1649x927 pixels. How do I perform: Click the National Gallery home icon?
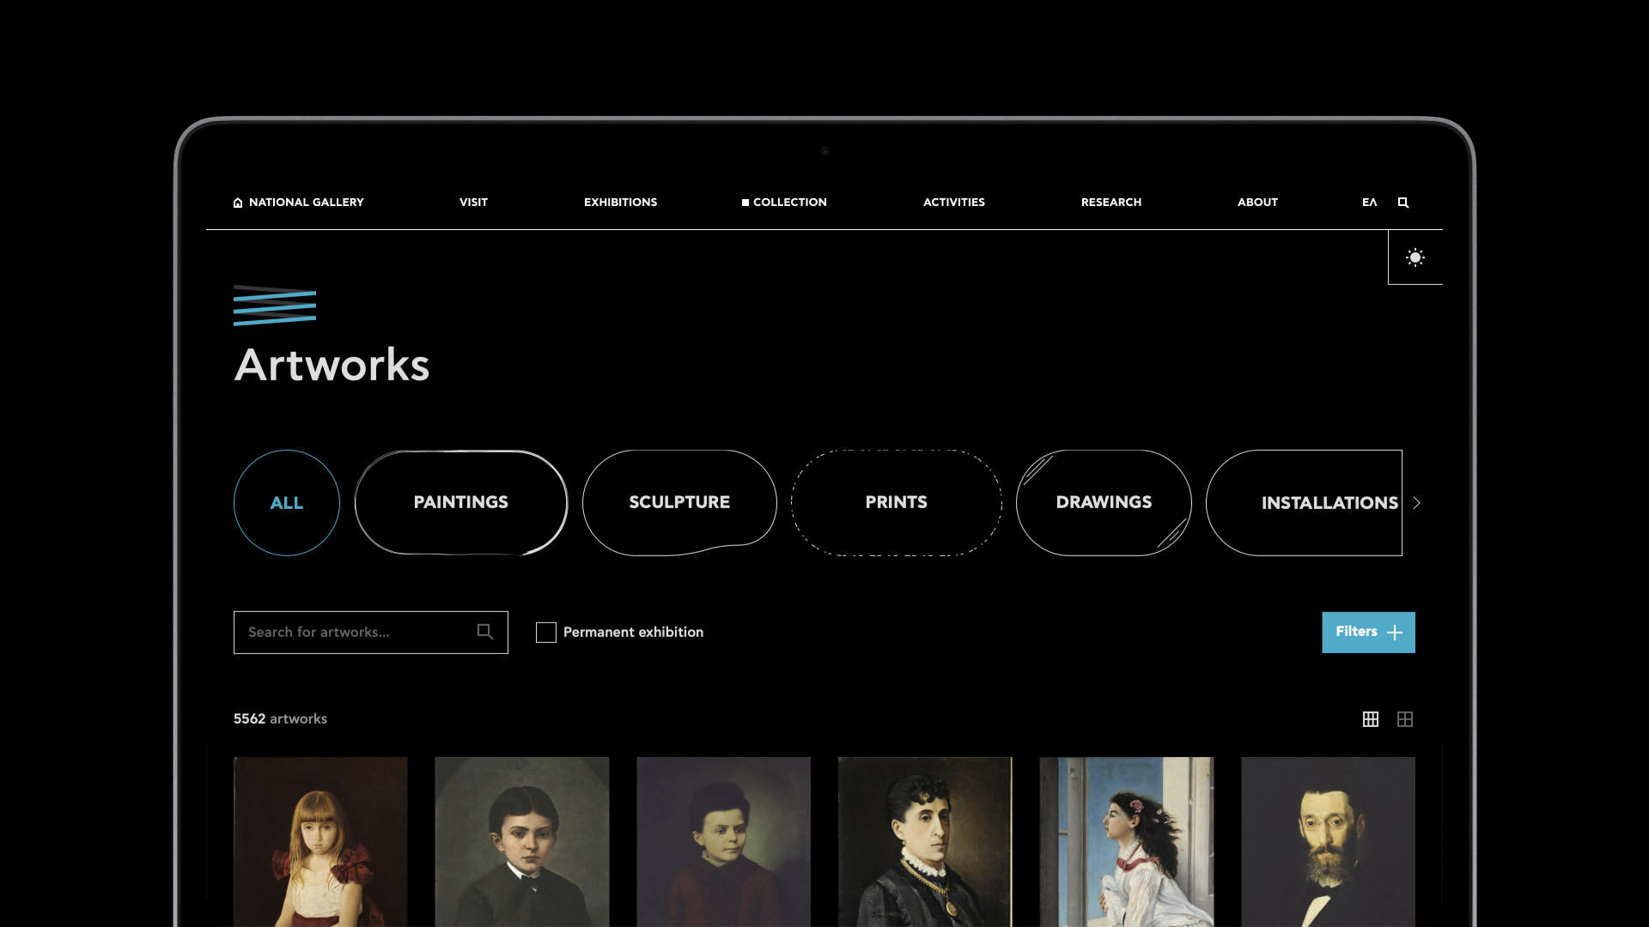click(238, 203)
